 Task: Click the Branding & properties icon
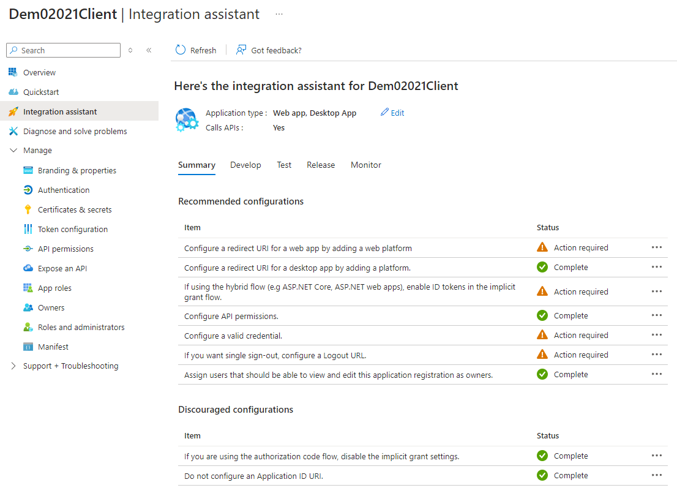click(28, 170)
